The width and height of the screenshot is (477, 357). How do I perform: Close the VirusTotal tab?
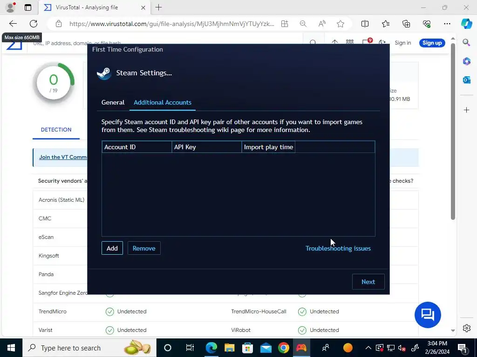pyautogui.click(x=143, y=7)
